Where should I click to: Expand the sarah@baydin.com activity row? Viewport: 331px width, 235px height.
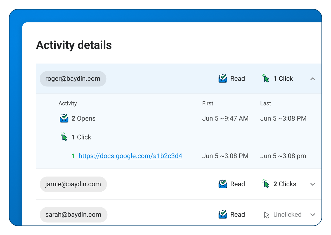click(x=313, y=215)
